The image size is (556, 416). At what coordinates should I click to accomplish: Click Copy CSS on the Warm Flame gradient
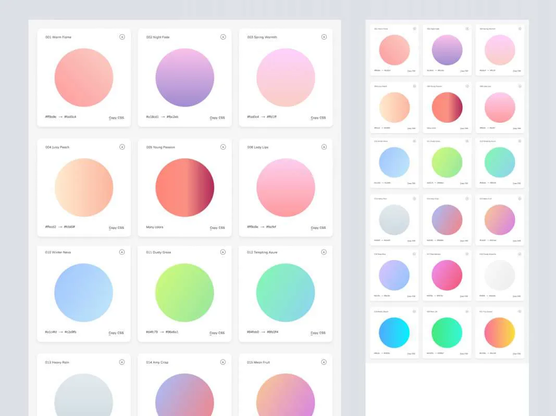(116, 118)
